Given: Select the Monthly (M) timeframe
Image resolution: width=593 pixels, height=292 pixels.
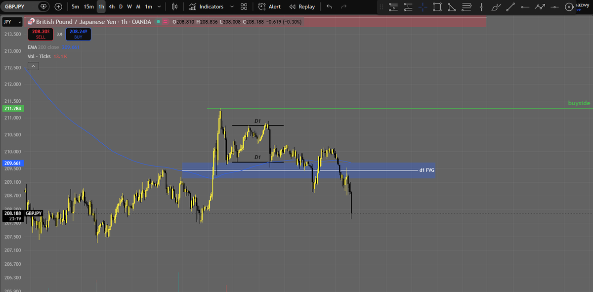Looking at the screenshot, I should click(x=137, y=7).
